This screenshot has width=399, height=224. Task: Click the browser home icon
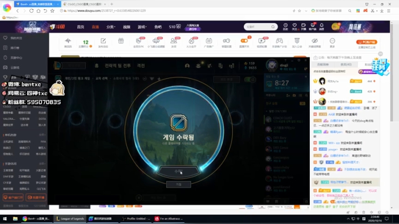[x=38, y=11]
